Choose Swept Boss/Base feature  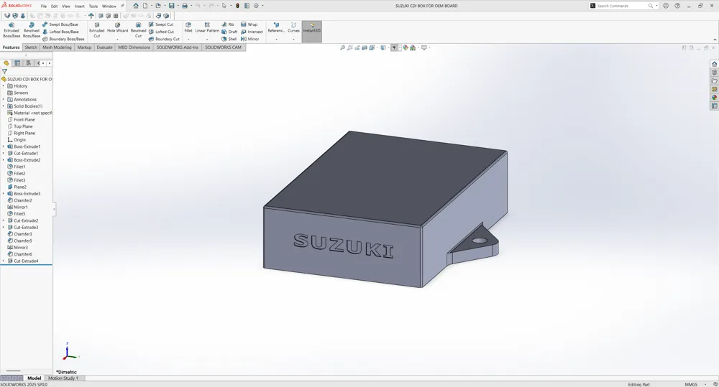tap(60, 24)
